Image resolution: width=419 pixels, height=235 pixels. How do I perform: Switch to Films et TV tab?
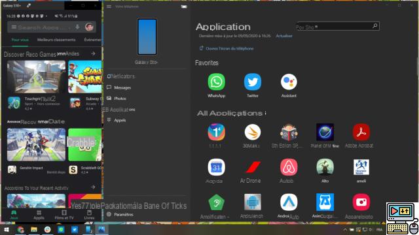click(x=64, y=215)
